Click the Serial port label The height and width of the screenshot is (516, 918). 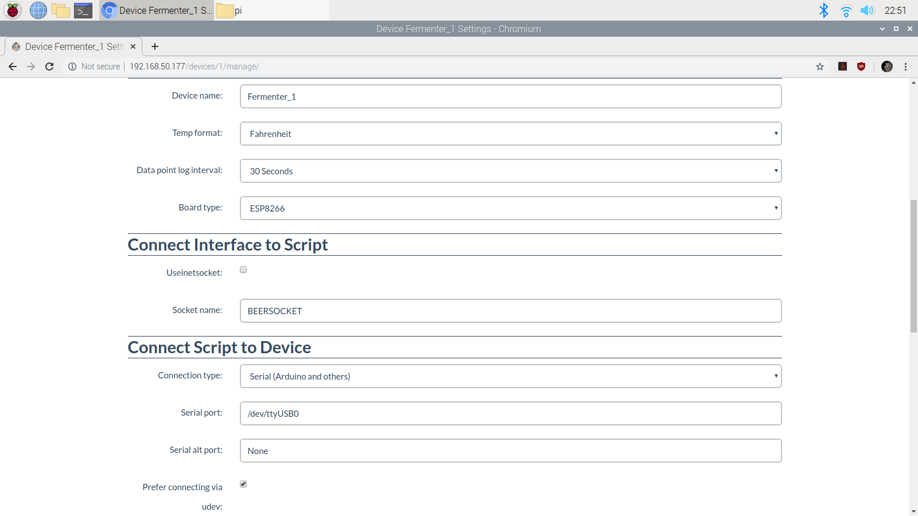point(201,413)
